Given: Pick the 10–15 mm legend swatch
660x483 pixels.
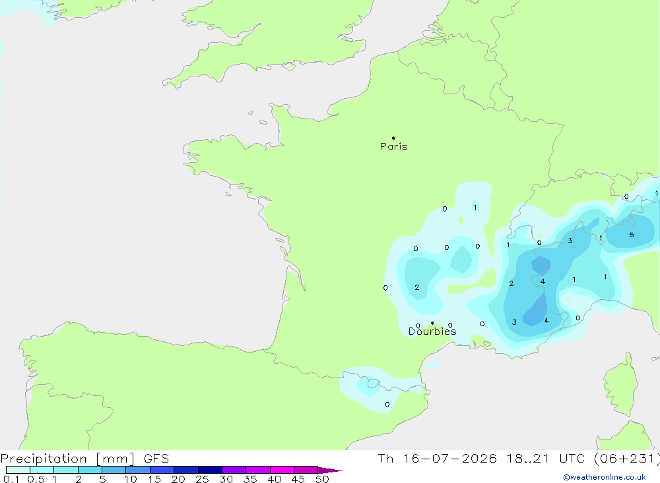Looking at the screenshot, I should [x=138, y=470].
